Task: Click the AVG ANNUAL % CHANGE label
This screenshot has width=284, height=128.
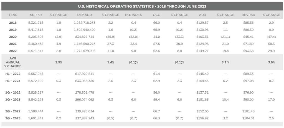Action: [x=13, y=62]
